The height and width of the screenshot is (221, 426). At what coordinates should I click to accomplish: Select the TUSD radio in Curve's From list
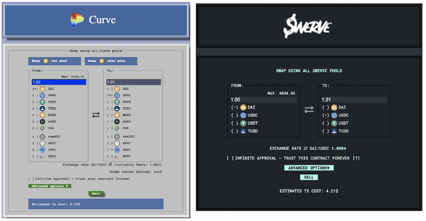coord(35,108)
